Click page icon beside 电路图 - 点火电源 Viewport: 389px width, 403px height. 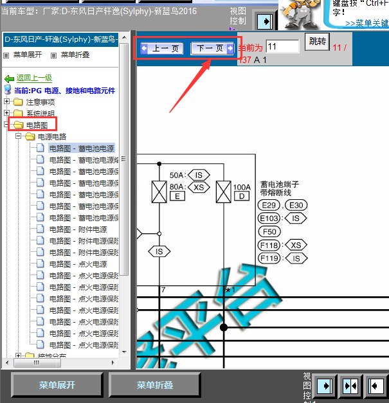click(41, 264)
